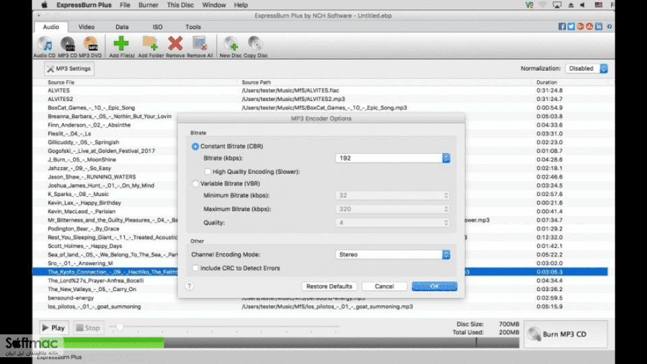Select Variable Bitrate (VBR) radio option
This screenshot has height=364, width=647.
[x=195, y=183]
